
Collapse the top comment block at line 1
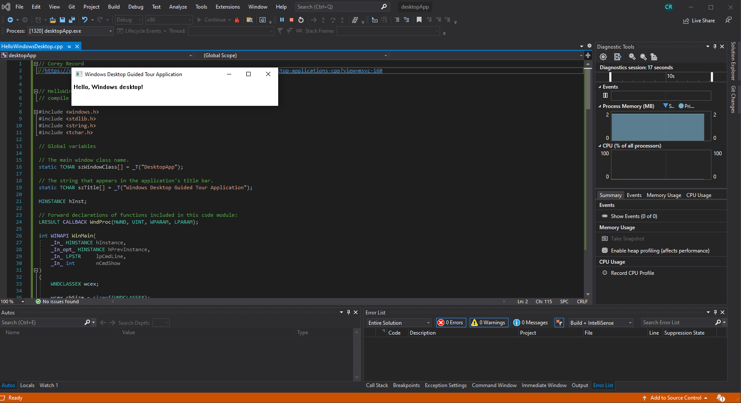point(36,64)
